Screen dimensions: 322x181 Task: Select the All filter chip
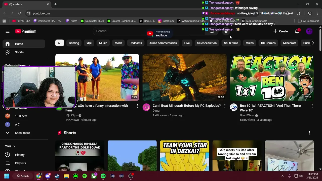tap(59, 43)
